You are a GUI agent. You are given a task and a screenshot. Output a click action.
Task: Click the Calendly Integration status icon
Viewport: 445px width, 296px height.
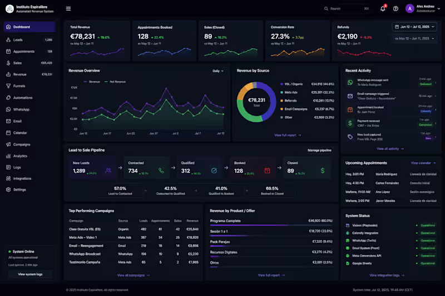348,233
